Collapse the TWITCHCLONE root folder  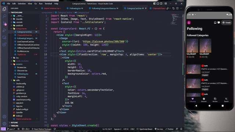(x=17, y=12)
